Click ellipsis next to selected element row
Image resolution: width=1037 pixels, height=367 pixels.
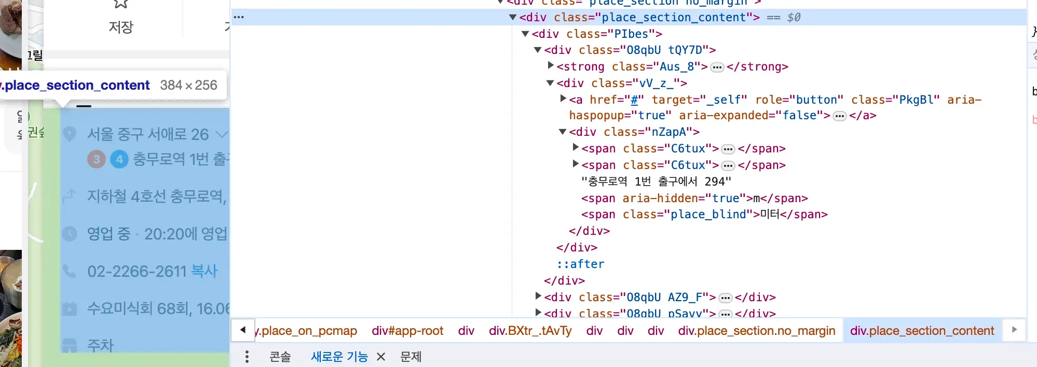239,17
